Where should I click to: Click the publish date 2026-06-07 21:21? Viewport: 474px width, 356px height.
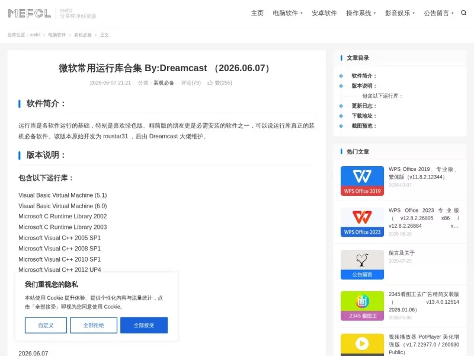(x=110, y=82)
